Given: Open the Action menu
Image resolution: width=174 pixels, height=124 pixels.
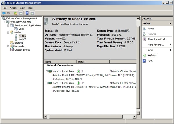Looking at the screenshot, I should 13,8.
